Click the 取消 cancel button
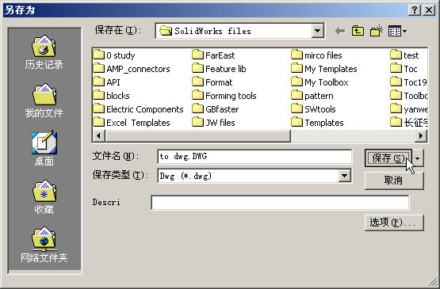 [x=394, y=181]
